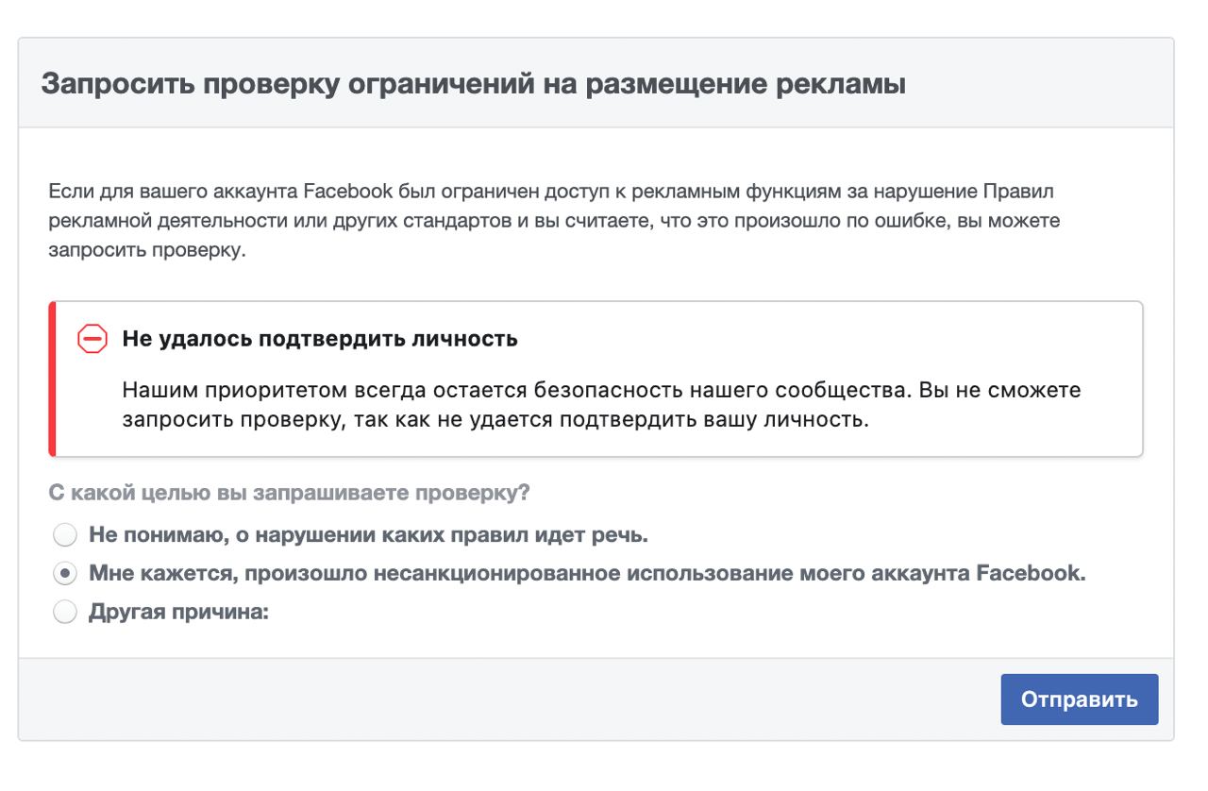Choose the 'Другая причина' radio button
Viewport: 1208px width, 791px height.
(65, 613)
